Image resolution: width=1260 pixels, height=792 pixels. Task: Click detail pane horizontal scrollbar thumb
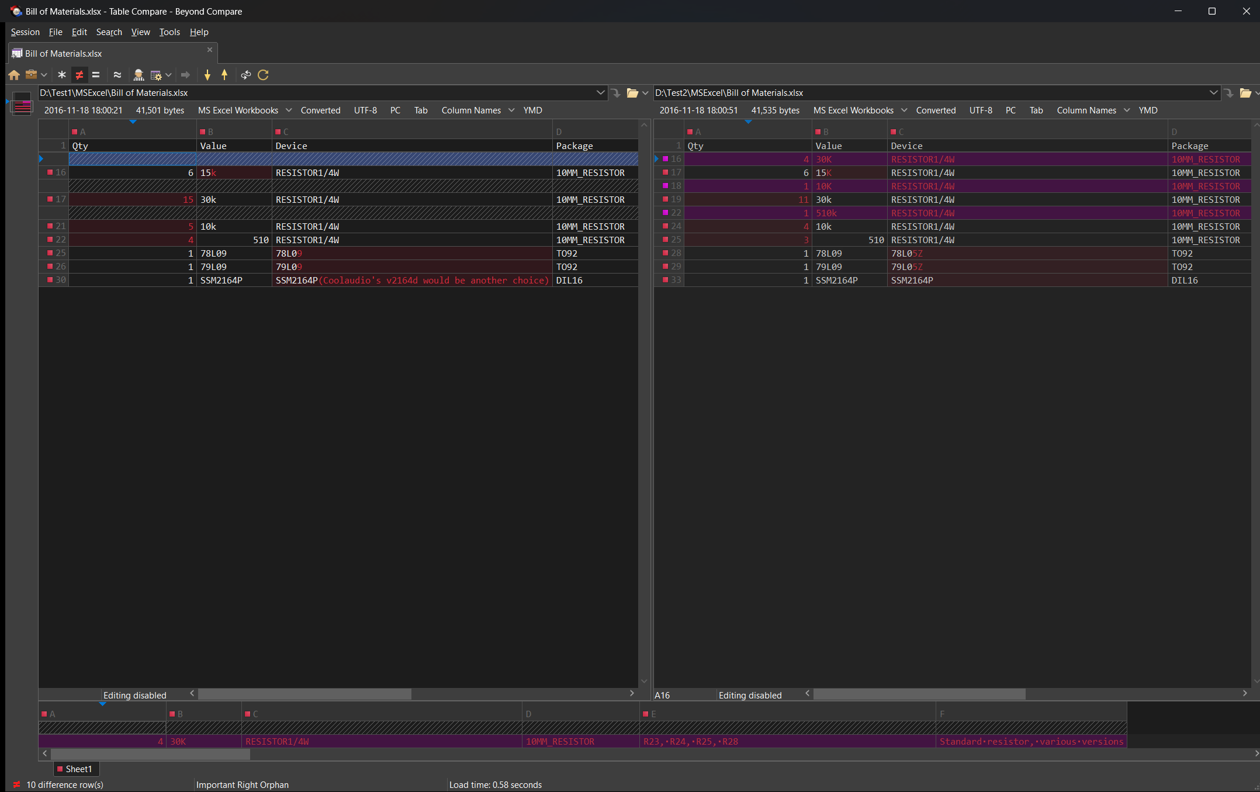click(x=150, y=754)
